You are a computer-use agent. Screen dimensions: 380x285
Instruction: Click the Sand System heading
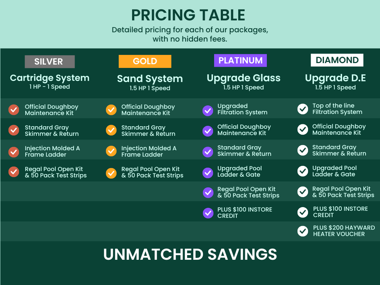150,79
